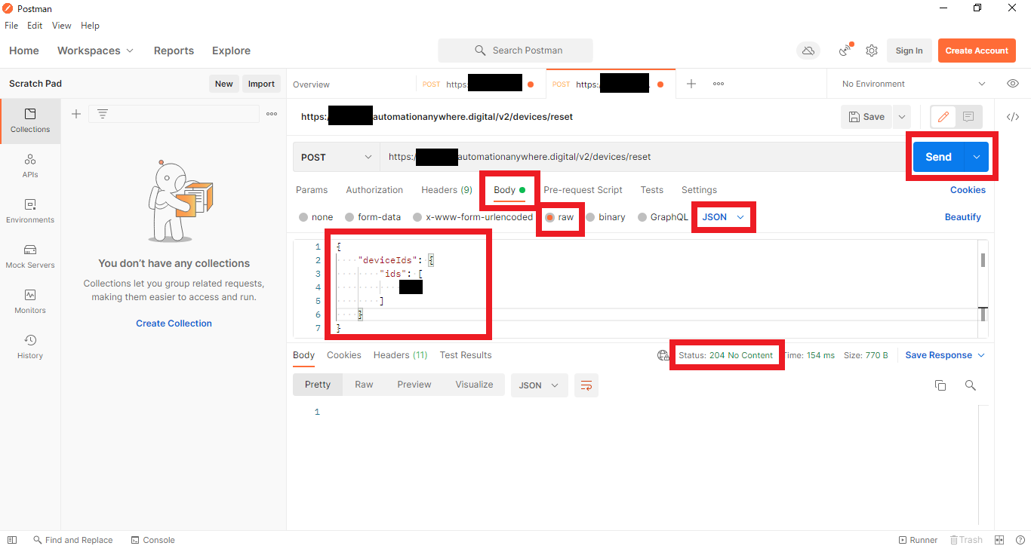
Task: Click the Create Collection link
Action: point(174,324)
